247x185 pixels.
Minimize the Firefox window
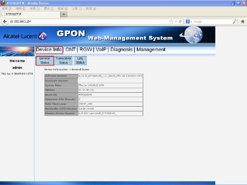[233, 3]
